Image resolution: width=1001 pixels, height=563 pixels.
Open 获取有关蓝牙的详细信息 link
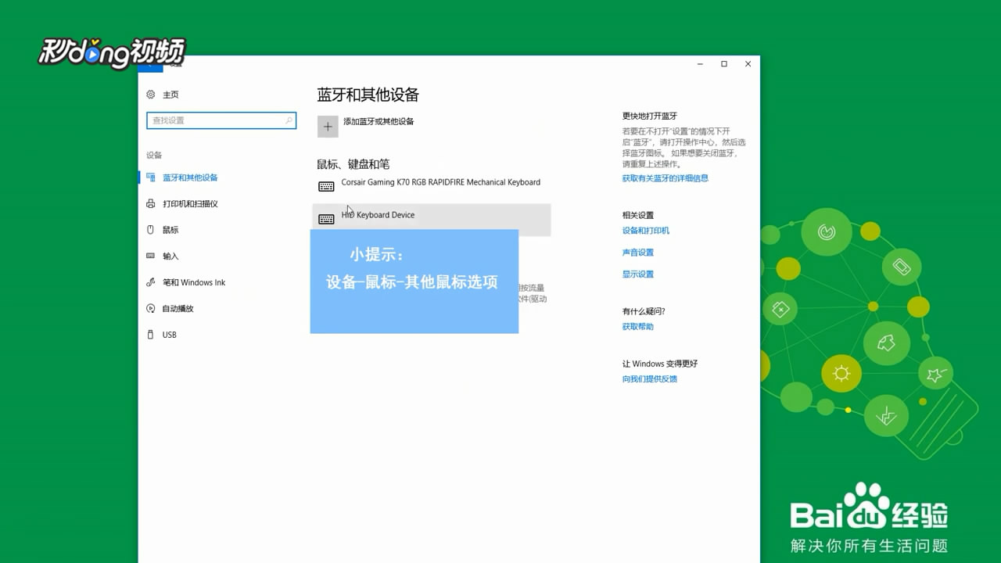[666, 178]
